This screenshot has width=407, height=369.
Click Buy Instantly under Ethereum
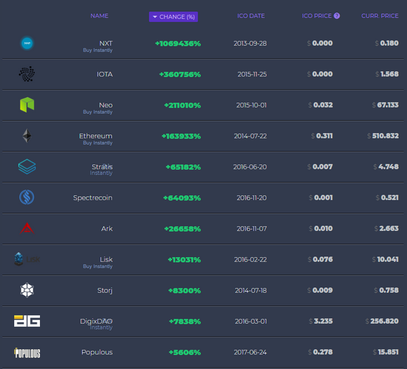(x=97, y=143)
